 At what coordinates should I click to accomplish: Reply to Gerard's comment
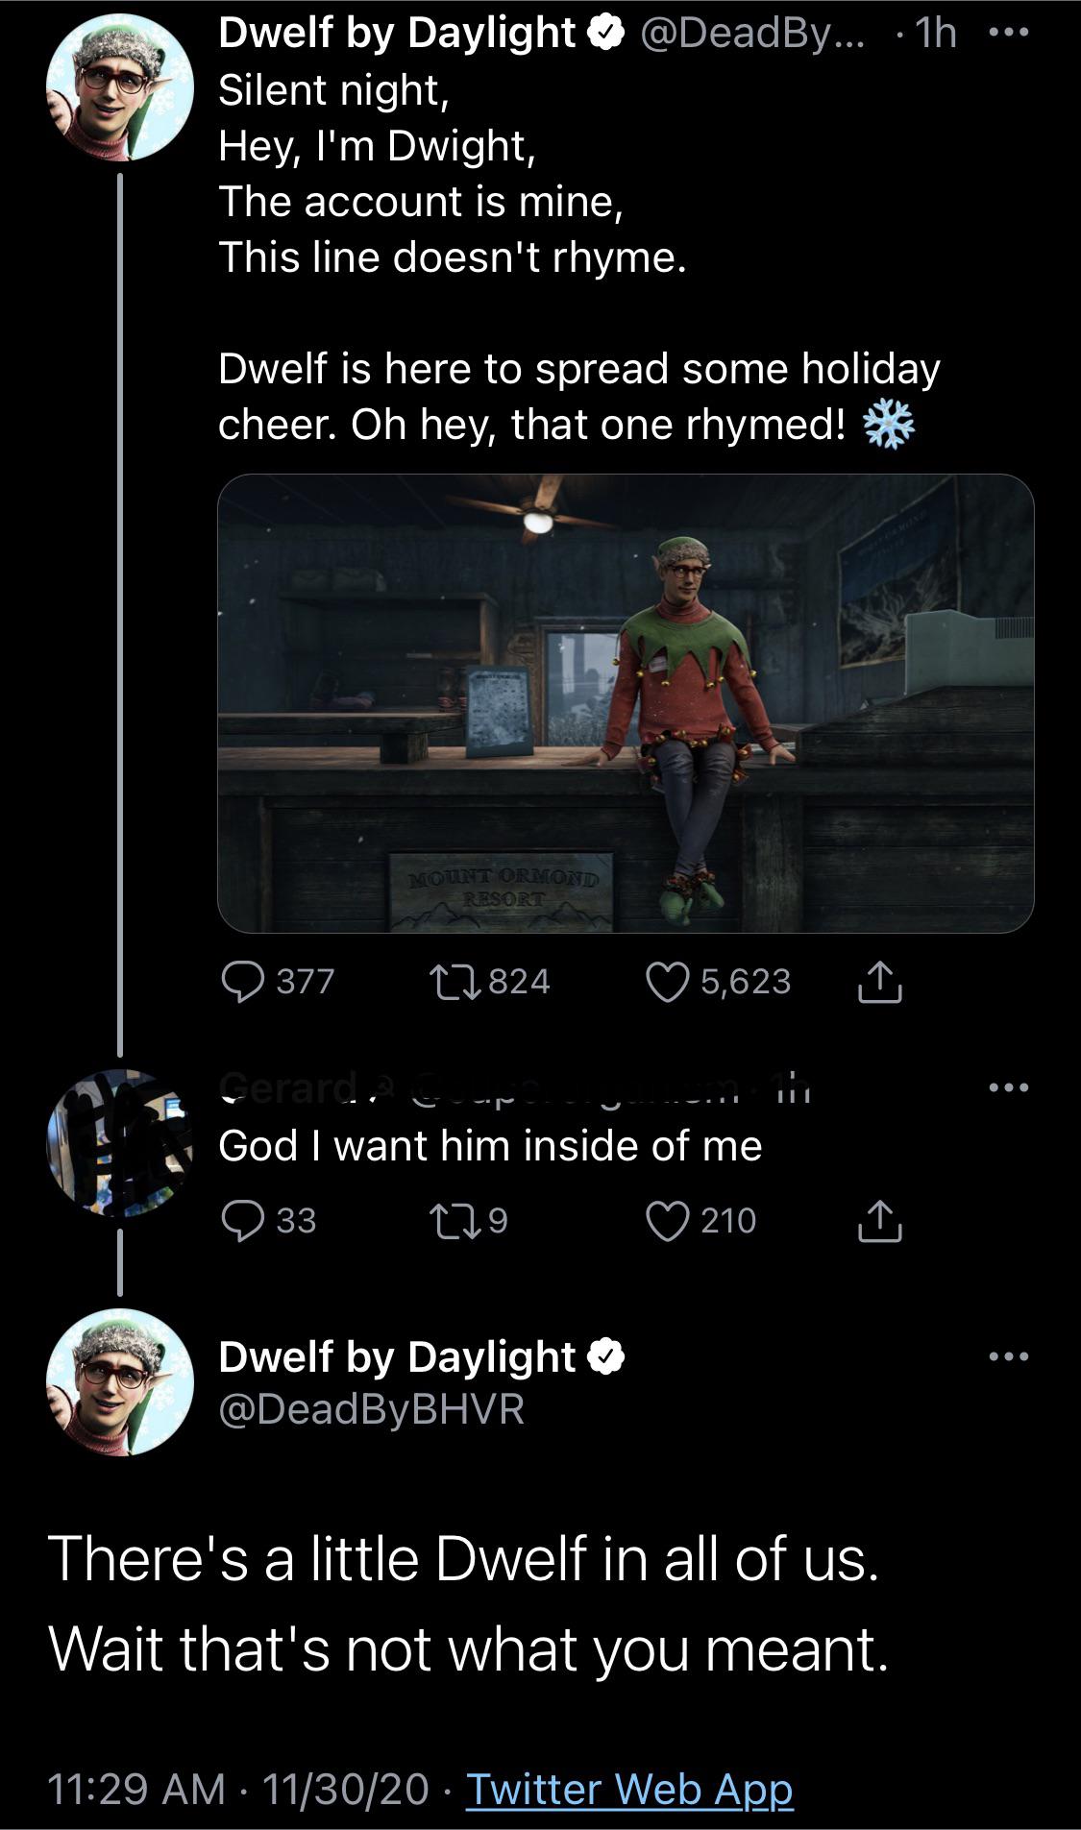click(x=244, y=1221)
